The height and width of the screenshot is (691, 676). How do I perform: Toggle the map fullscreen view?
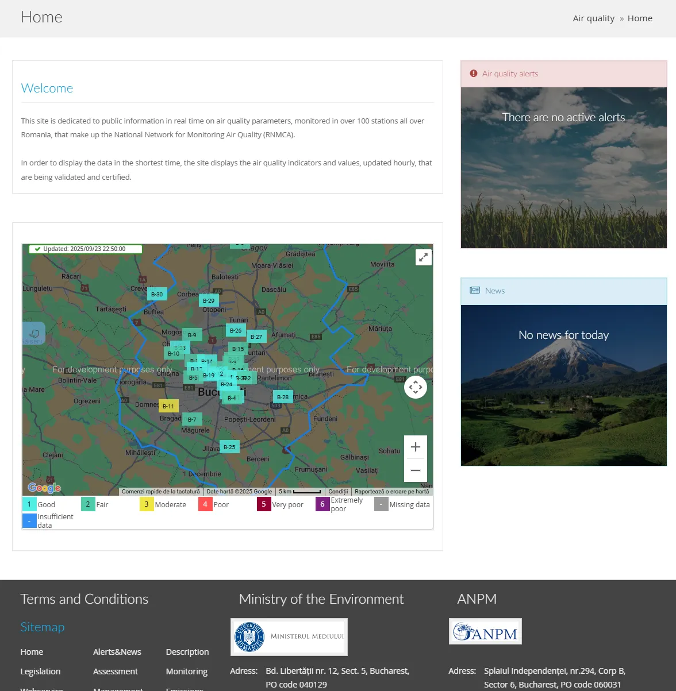point(424,257)
